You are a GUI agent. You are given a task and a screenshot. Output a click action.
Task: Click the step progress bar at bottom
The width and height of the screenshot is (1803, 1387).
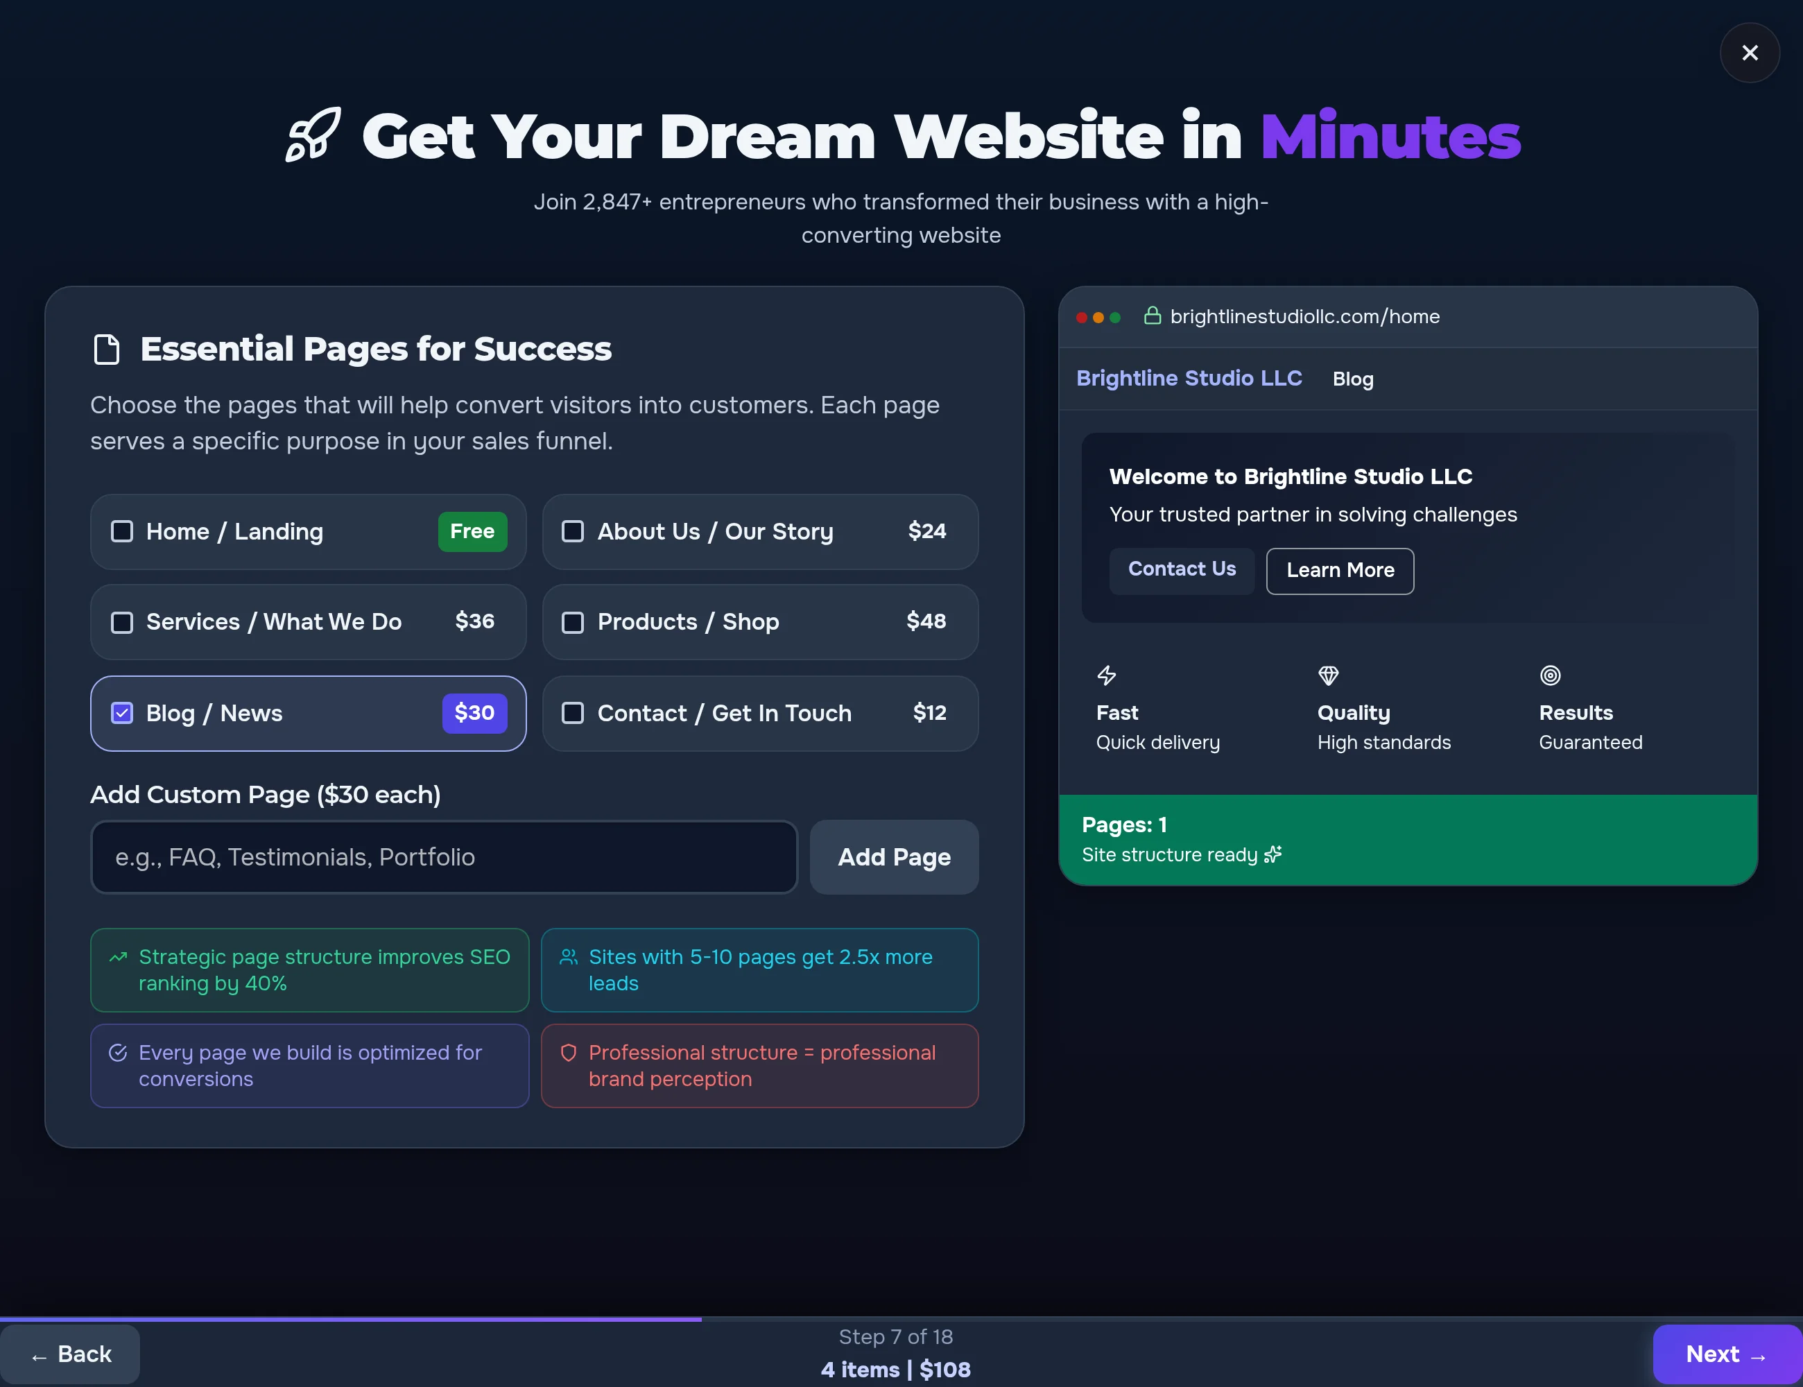tap(901, 1319)
